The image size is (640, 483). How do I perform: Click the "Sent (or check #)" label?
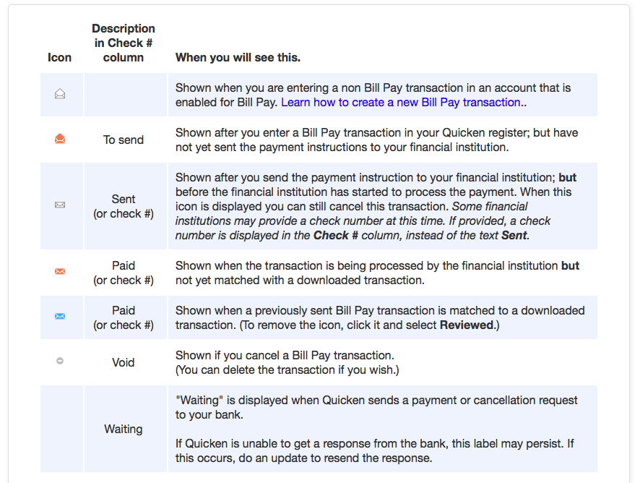[x=124, y=206]
